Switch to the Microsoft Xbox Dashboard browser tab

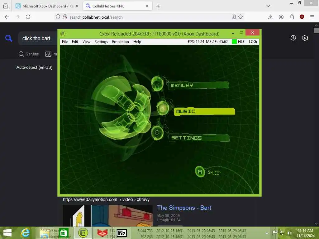[x=47, y=6]
